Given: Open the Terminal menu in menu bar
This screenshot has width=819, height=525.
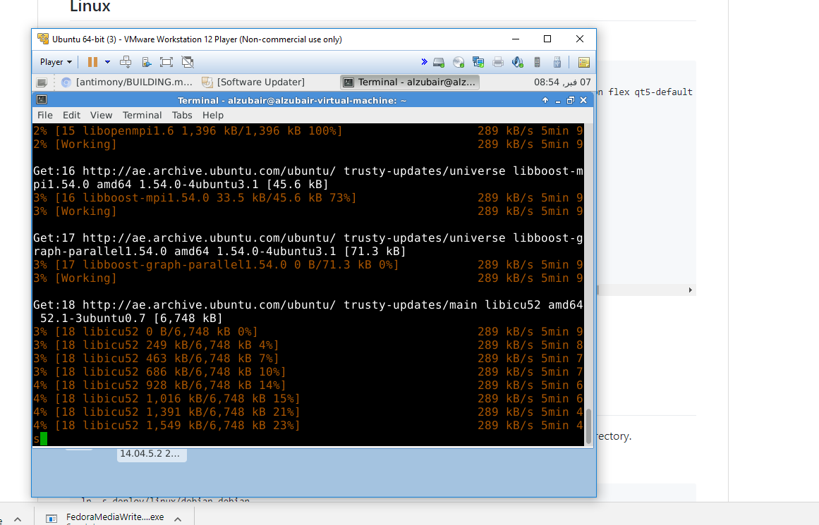Looking at the screenshot, I should [142, 116].
